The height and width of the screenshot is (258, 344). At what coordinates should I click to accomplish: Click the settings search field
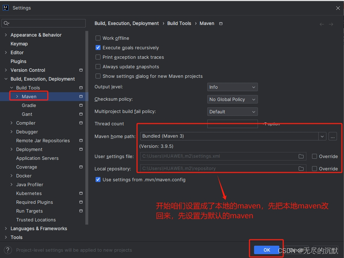(44, 23)
